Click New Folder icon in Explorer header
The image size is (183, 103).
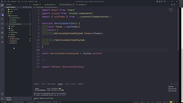[x=26, y=7]
